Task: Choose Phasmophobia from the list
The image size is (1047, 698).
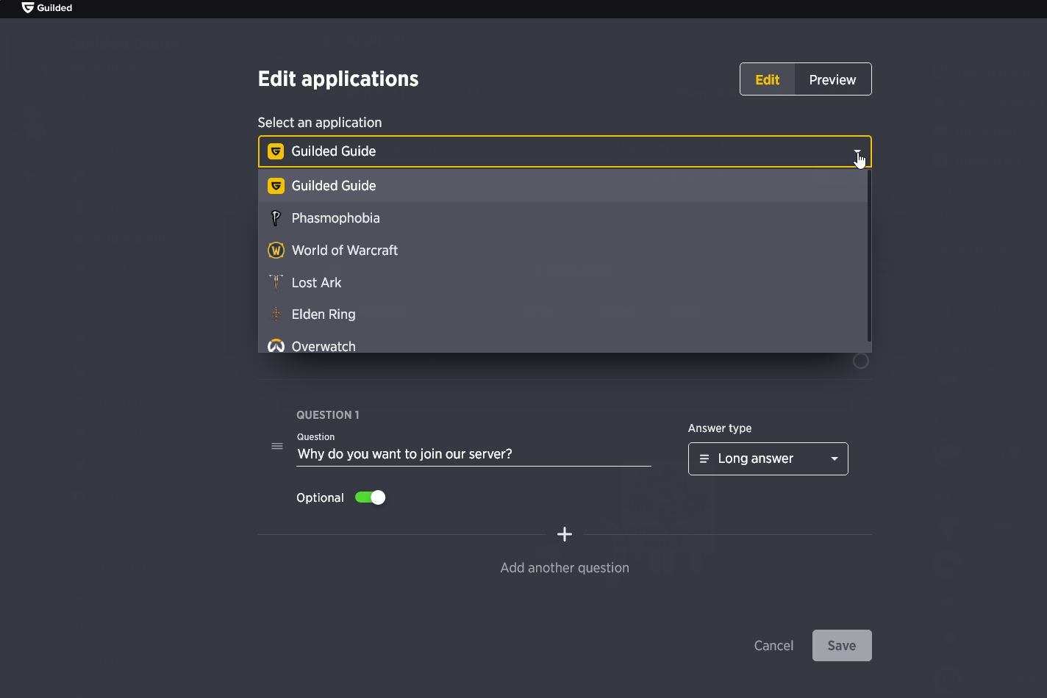Action: [562, 218]
